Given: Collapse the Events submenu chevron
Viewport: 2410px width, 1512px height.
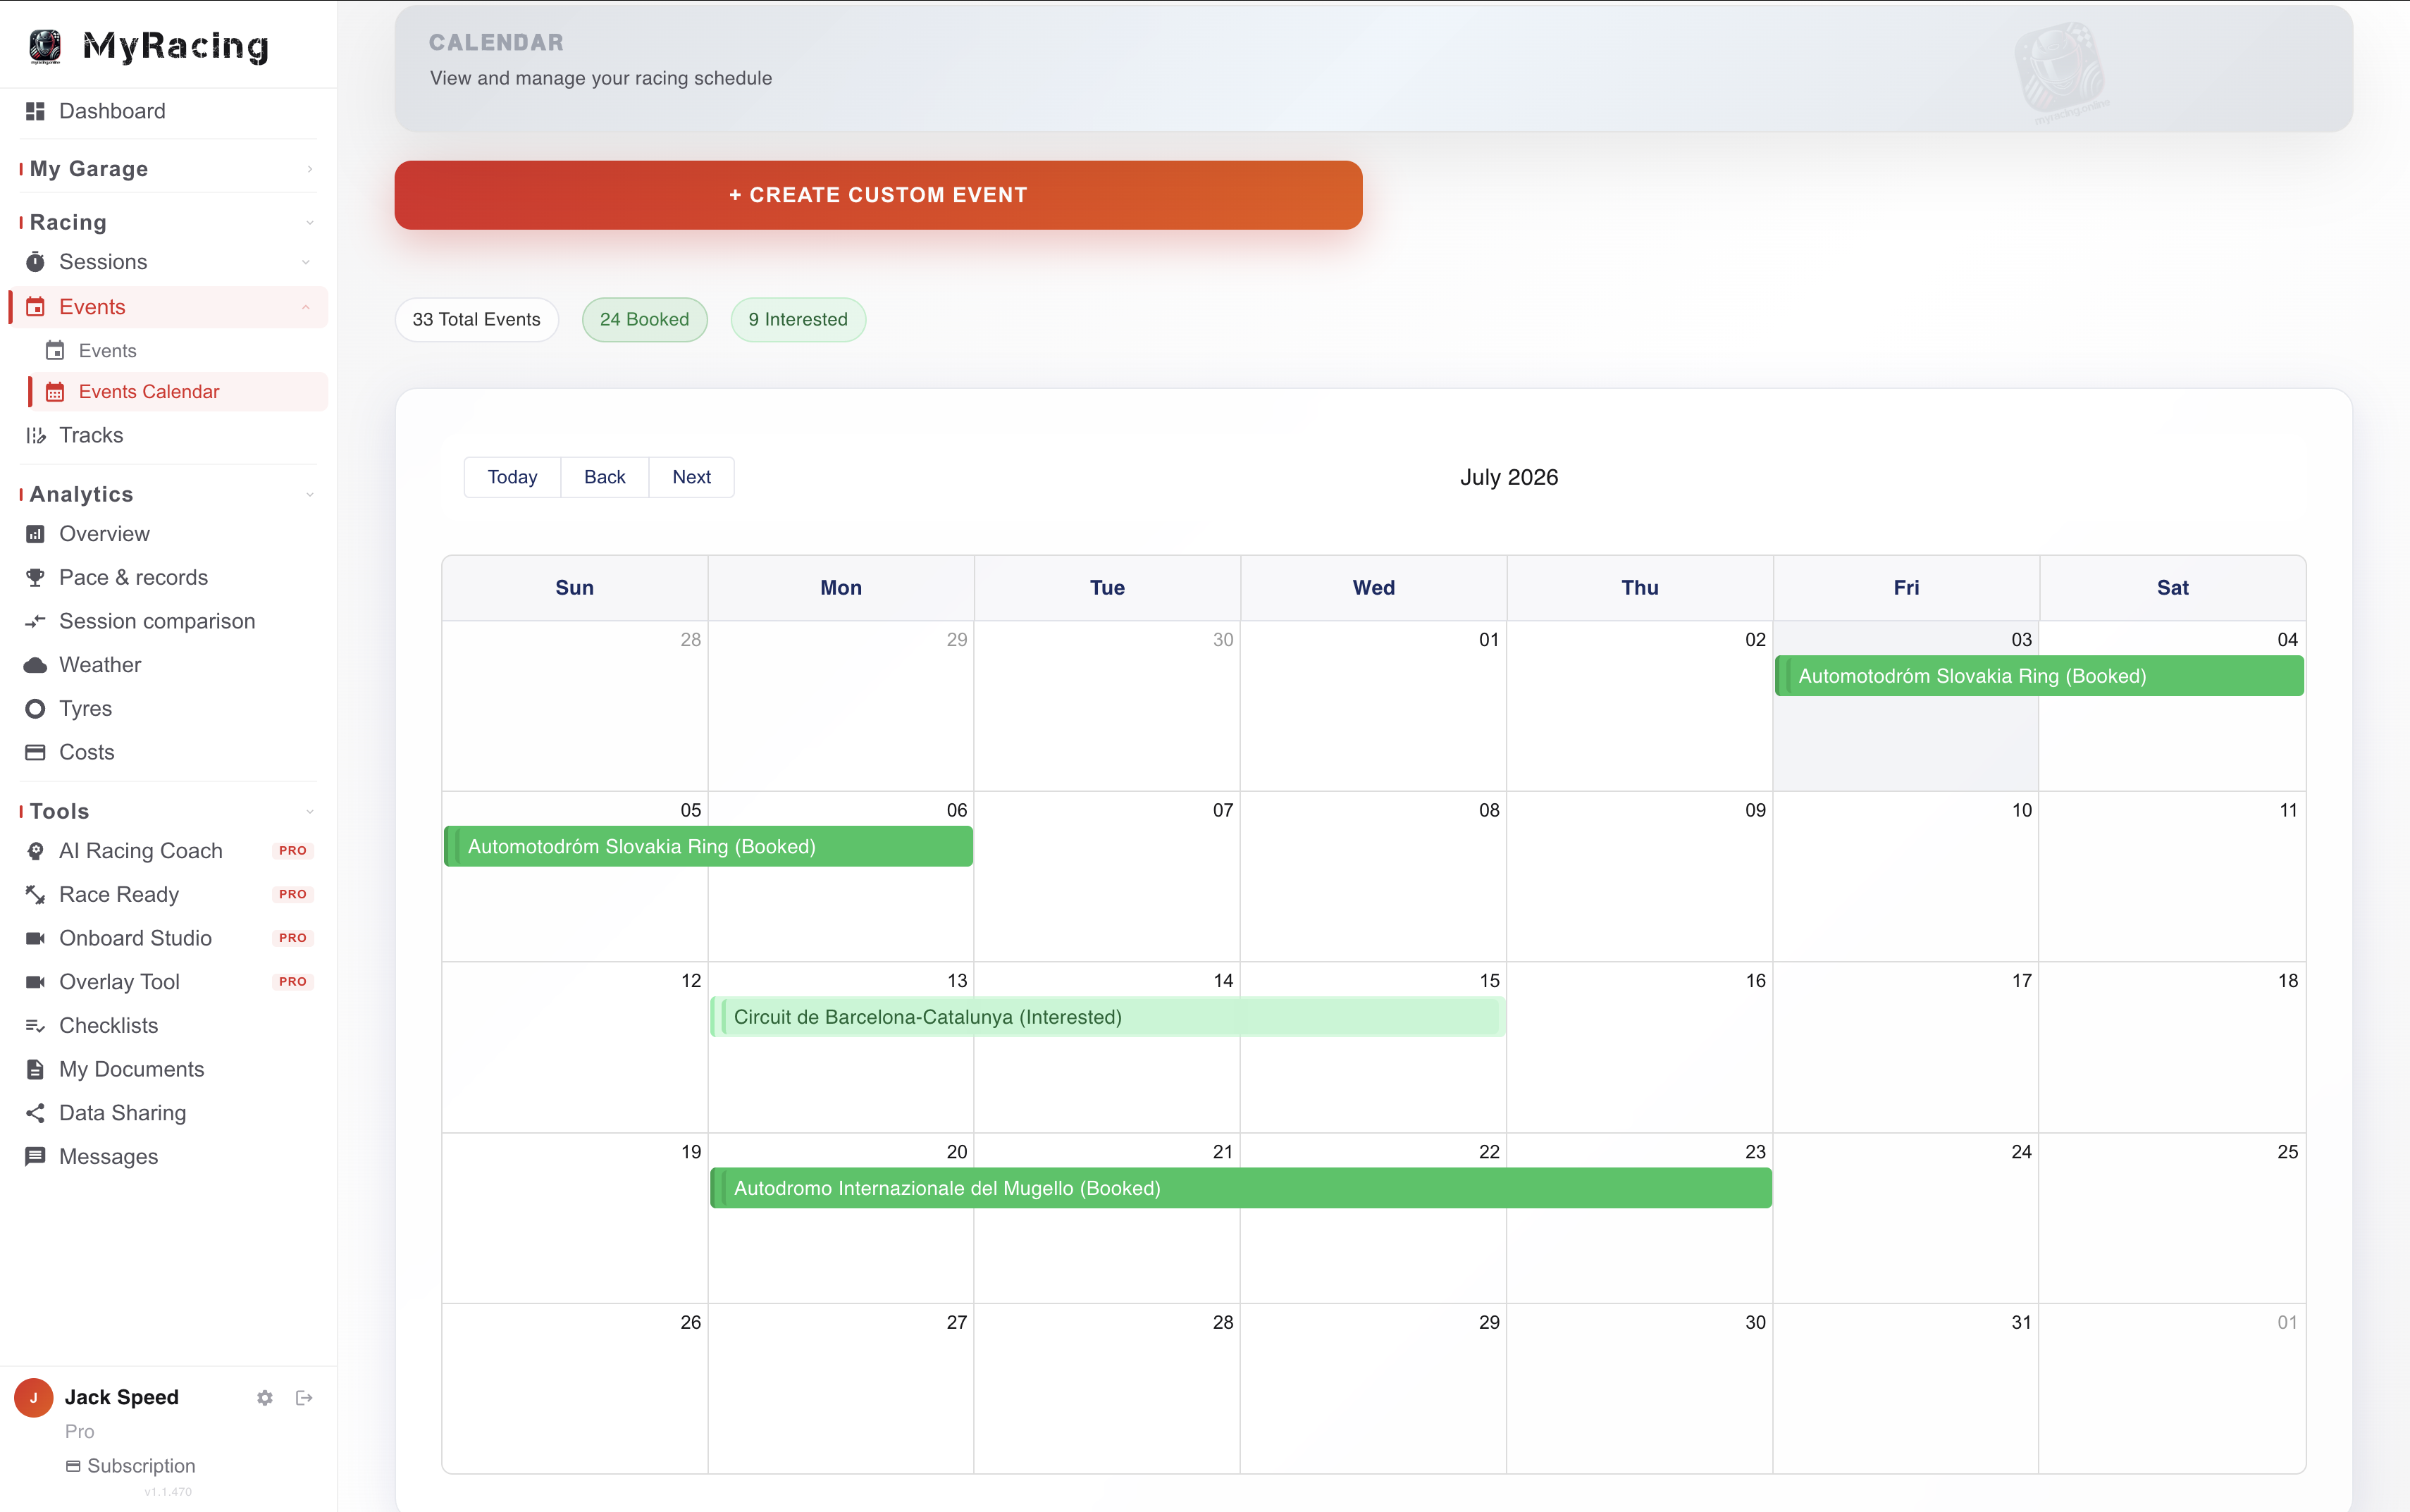Looking at the screenshot, I should tap(306, 307).
